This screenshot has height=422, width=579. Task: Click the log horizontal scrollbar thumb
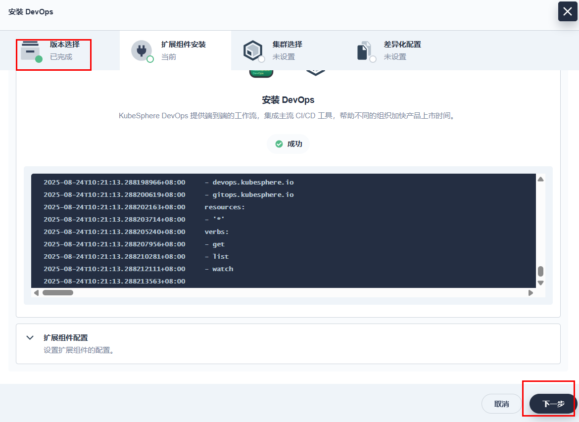pos(58,293)
